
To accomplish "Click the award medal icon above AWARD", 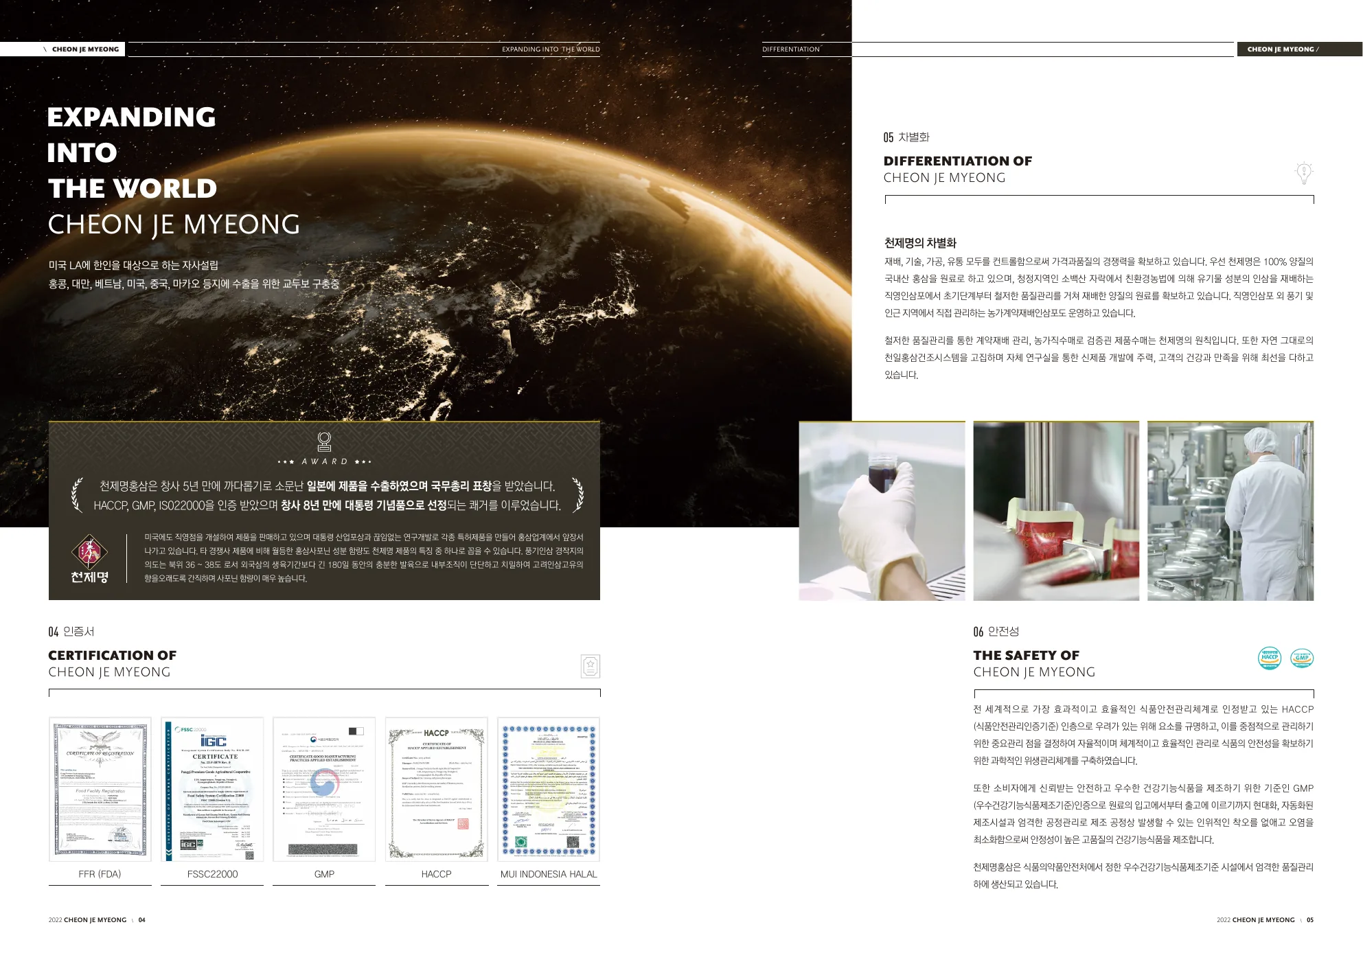I will coord(324,441).
